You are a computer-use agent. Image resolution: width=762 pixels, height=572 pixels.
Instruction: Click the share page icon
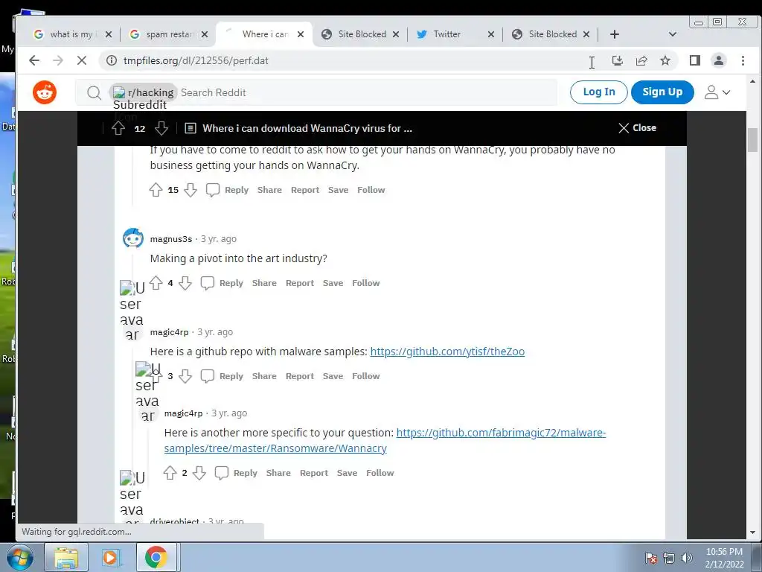[641, 60]
